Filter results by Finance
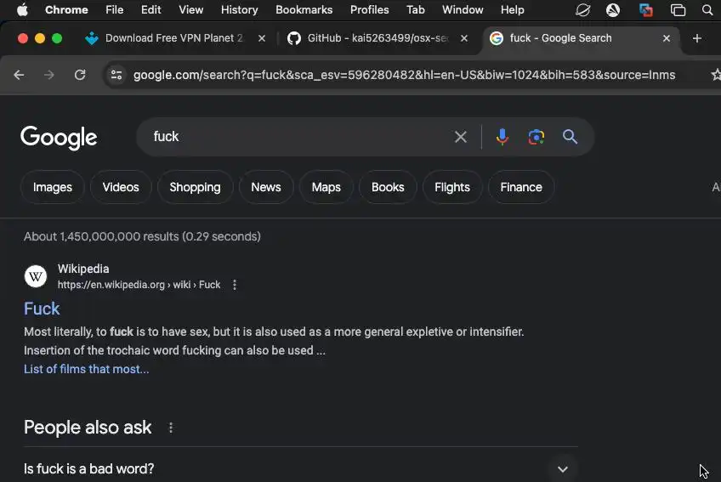721x482 pixels. (521, 187)
